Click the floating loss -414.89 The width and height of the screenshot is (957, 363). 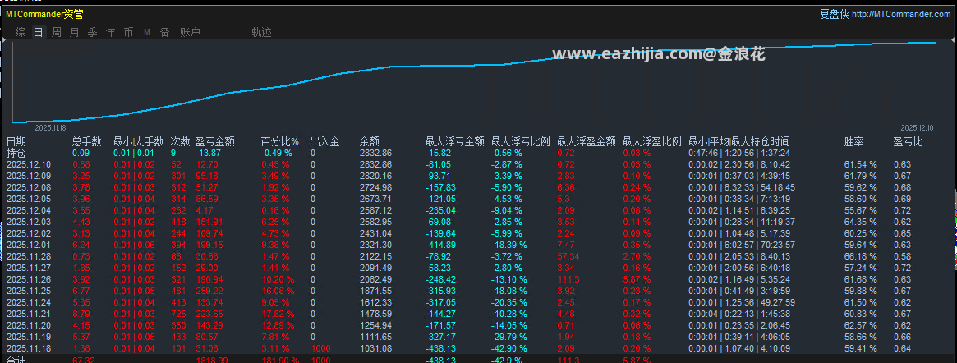coord(442,245)
